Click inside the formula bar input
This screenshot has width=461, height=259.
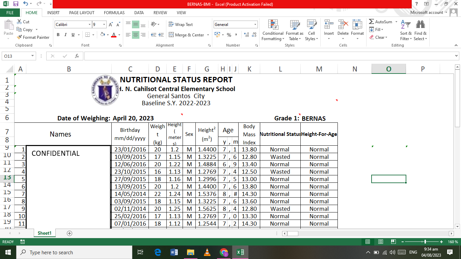tap(268, 56)
